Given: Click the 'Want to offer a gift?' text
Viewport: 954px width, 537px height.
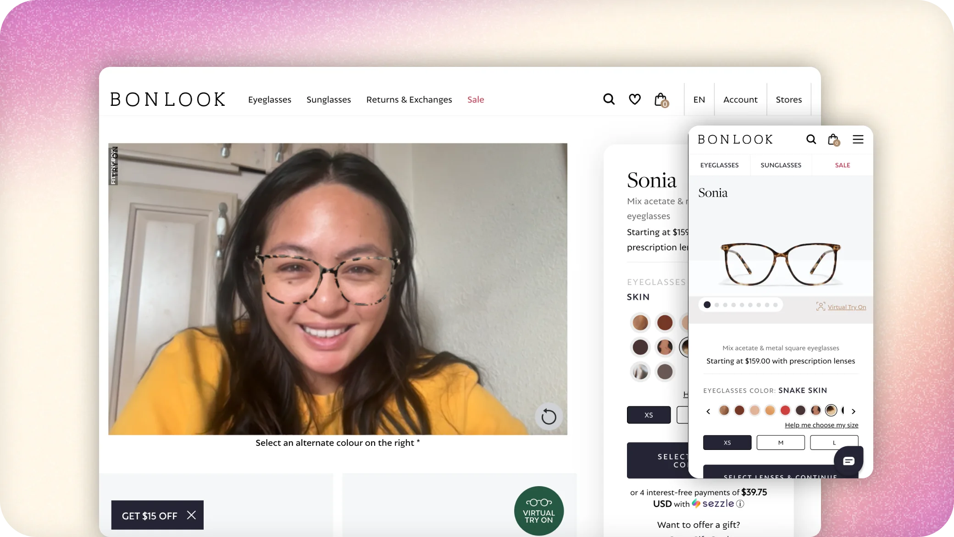Looking at the screenshot, I should 699,525.
